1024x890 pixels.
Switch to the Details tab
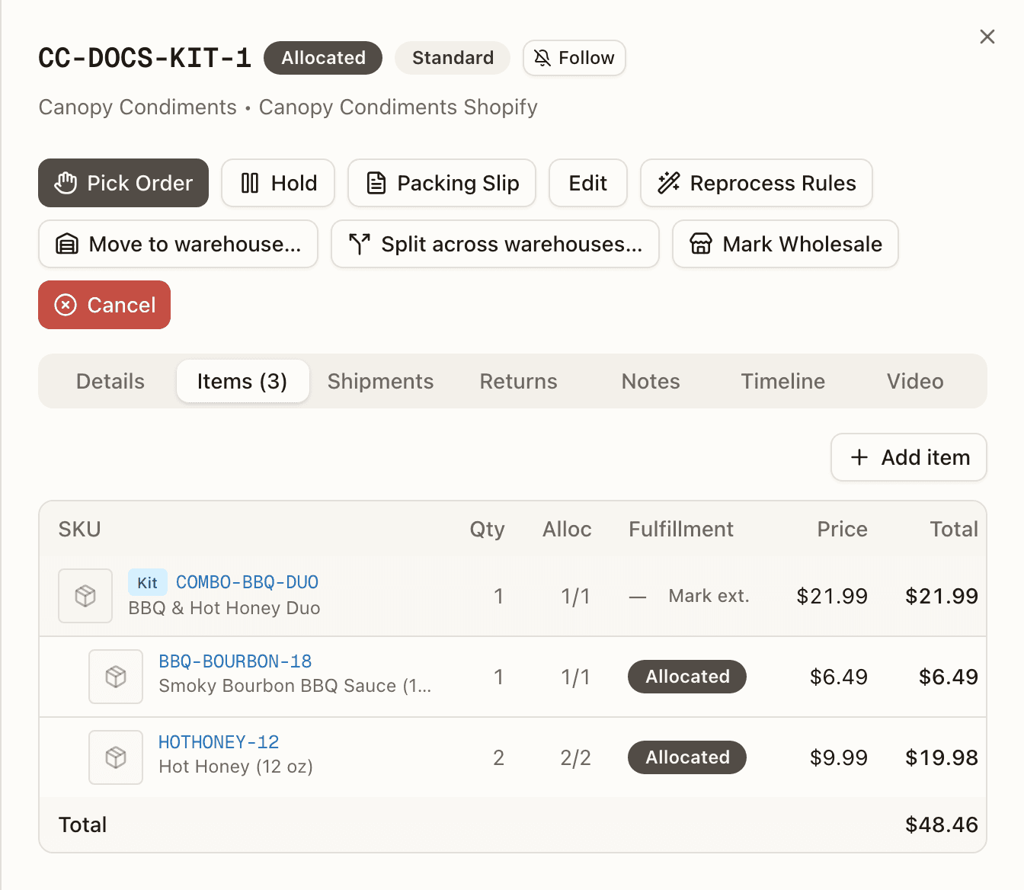(x=110, y=381)
